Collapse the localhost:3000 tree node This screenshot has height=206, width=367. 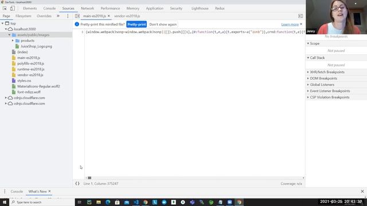6,29
